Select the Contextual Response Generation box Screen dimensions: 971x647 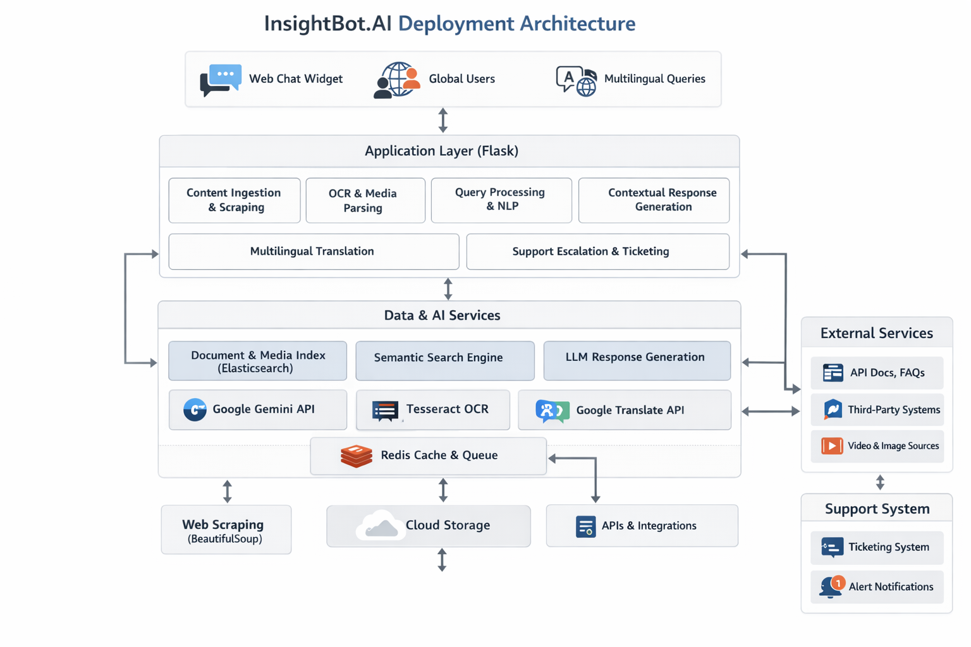coord(654,200)
